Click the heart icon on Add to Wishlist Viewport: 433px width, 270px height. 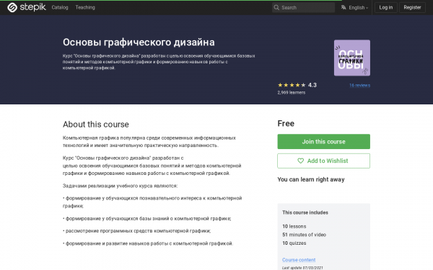point(300,161)
